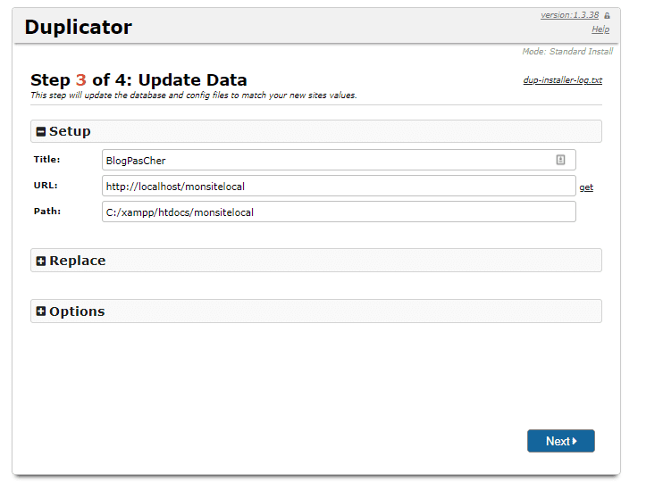646x490 pixels.
Task: Click the Options heading text
Action: (x=77, y=311)
